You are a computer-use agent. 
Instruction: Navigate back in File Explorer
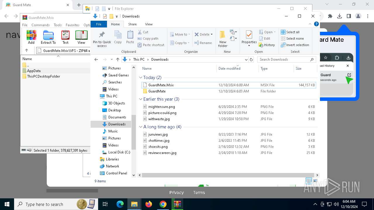pos(96,60)
